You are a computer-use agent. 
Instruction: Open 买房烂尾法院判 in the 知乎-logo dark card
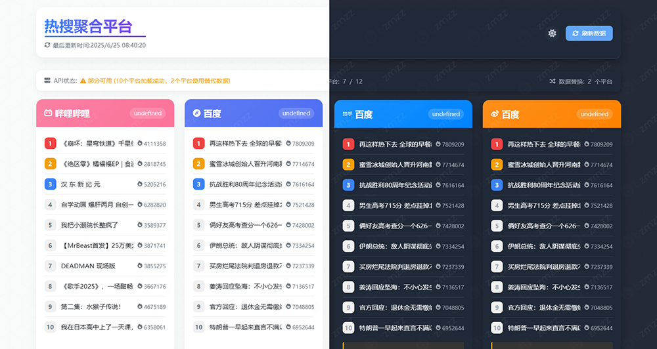pos(396,266)
